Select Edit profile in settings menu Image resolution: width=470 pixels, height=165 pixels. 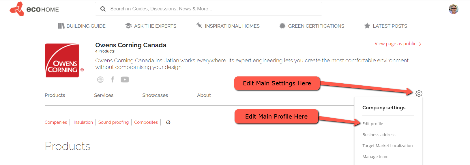click(x=372, y=124)
